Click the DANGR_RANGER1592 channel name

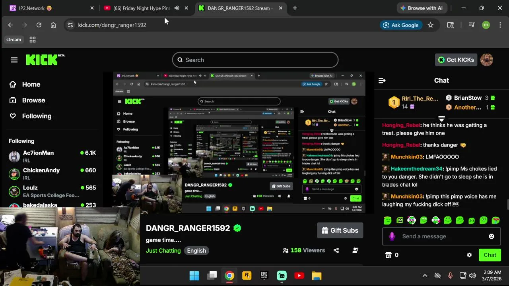pyautogui.click(x=188, y=228)
